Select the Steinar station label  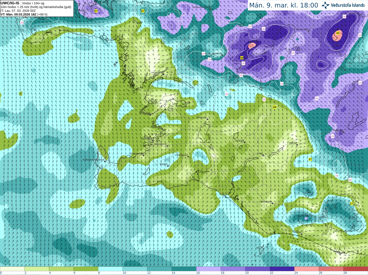click(297, 232)
